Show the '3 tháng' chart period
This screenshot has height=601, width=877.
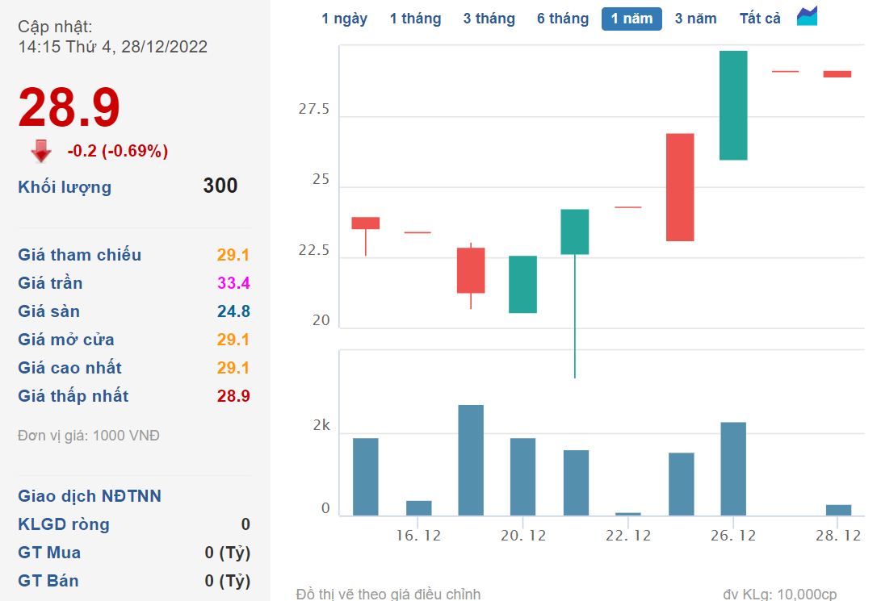click(x=489, y=19)
